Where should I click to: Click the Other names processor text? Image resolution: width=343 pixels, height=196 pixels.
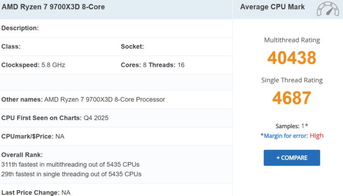pyautogui.click(x=83, y=100)
